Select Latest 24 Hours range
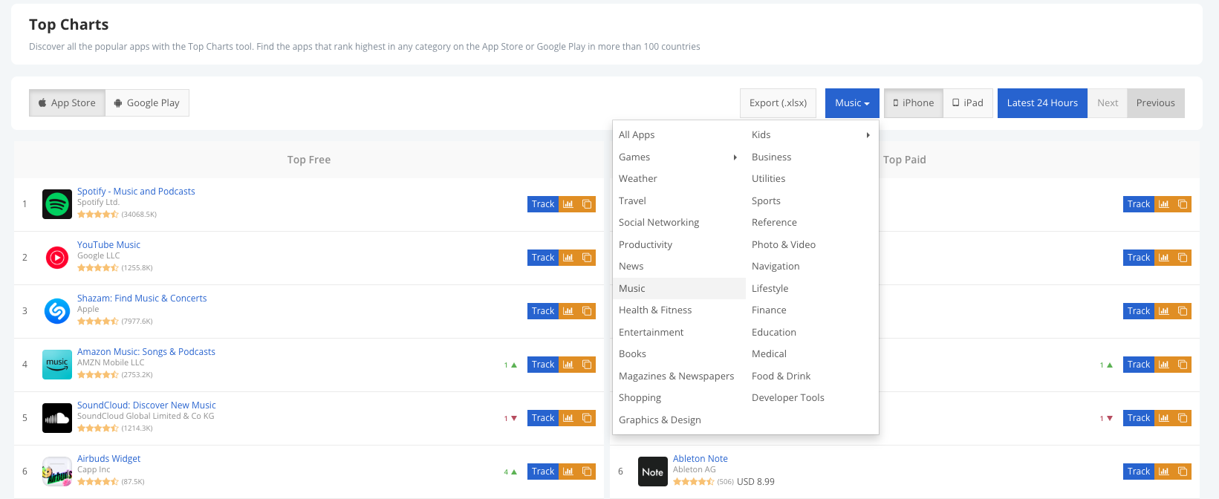The height and width of the screenshot is (499, 1219). [x=1042, y=103]
